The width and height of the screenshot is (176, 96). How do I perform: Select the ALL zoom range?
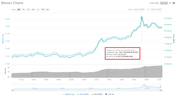point(48,10)
